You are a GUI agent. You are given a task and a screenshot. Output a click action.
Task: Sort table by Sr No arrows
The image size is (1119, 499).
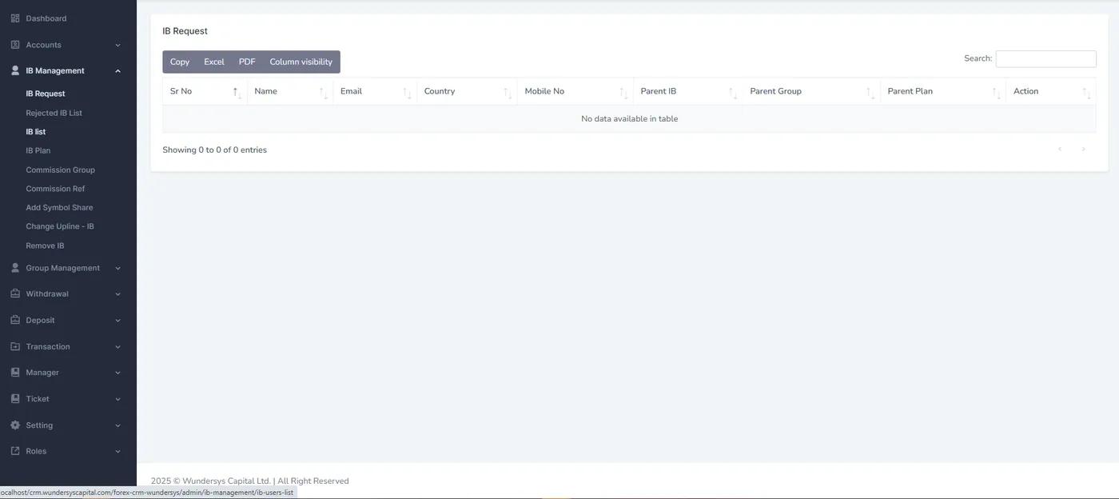tap(237, 92)
